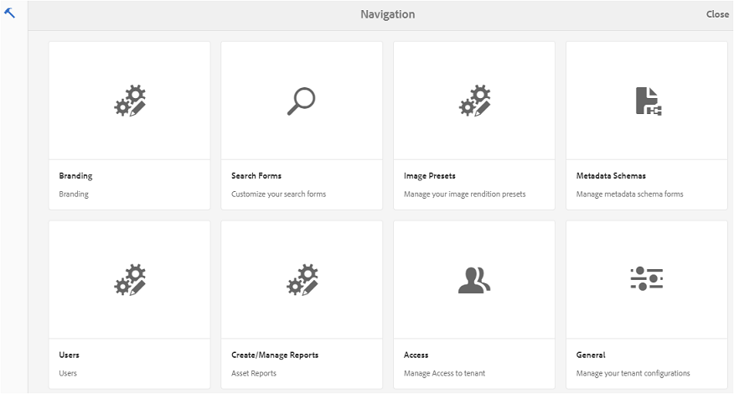Click the Create/Manage Reports gears icon

(x=302, y=280)
